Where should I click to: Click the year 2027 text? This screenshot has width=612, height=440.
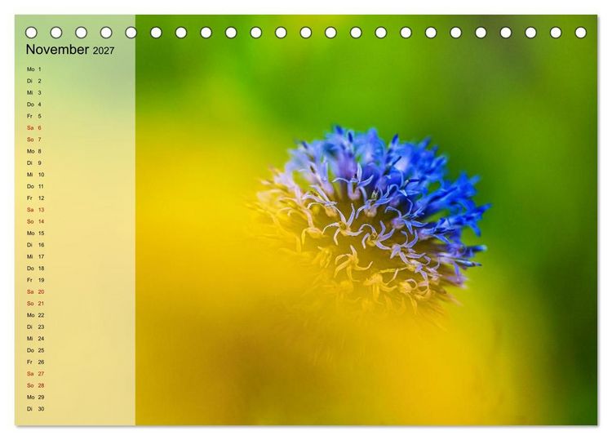click(104, 51)
